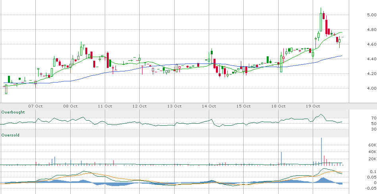377x194 pixels.
Task: Click the MACD -0.05 axis label
Action: 371,188
